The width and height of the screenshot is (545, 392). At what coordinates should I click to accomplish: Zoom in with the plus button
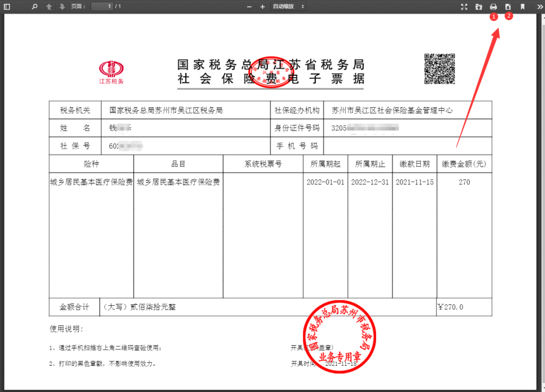click(x=262, y=7)
